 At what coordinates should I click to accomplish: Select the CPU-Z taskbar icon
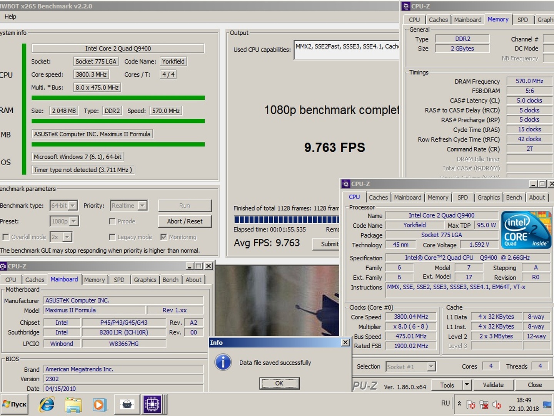tap(153, 404)
